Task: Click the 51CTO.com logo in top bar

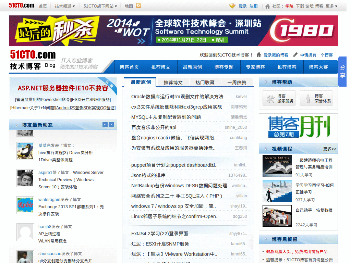Action: point(22,5)
